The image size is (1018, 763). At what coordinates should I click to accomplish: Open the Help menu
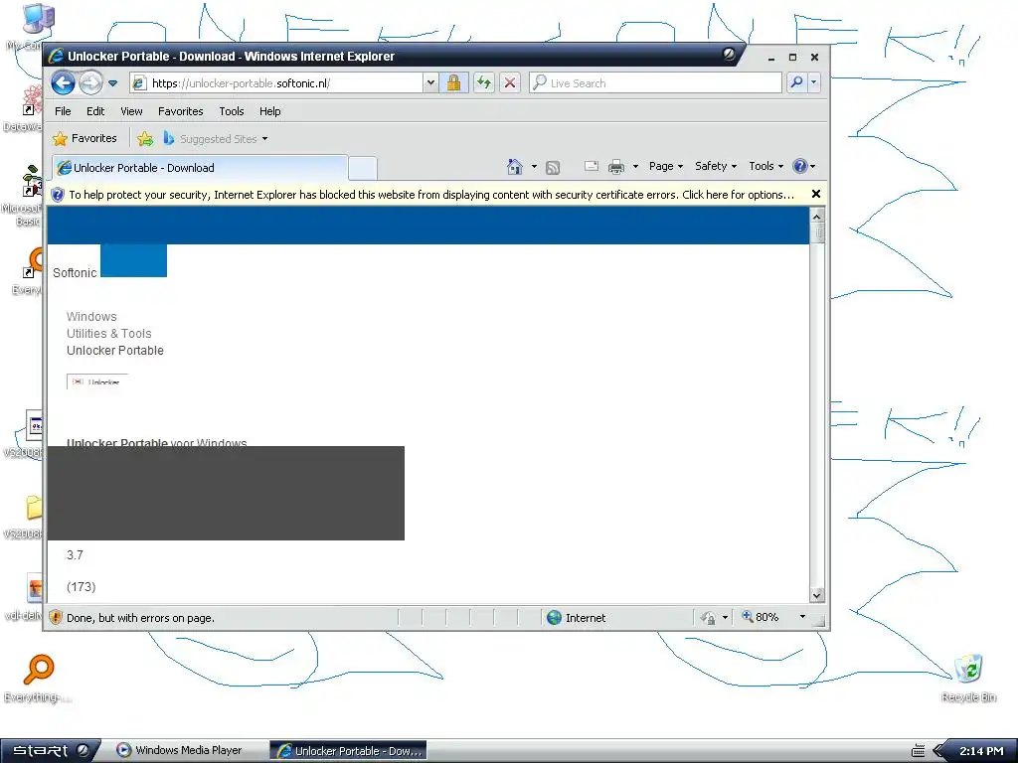270,111
